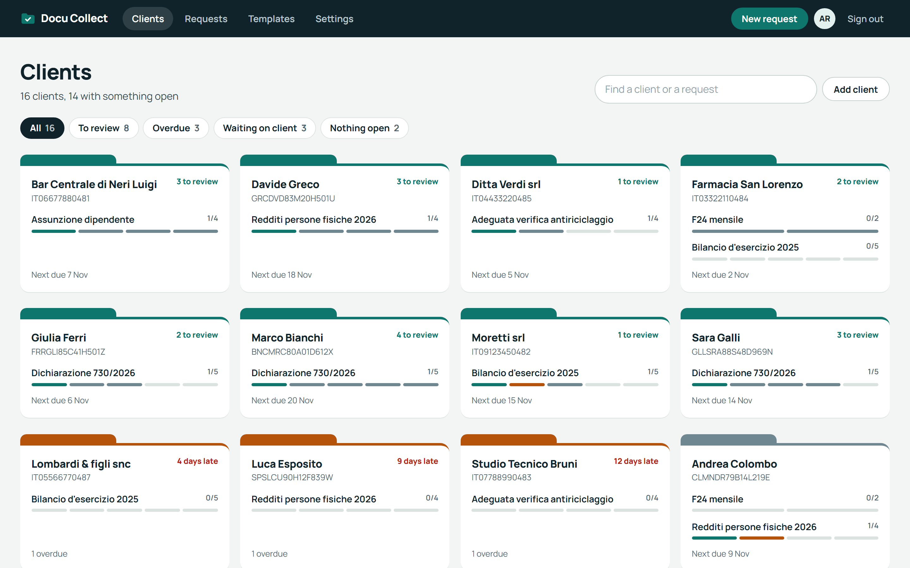Click the Docu Collect logo icon
This screenshot has height=568, width=910.
[x=28, y=18]
